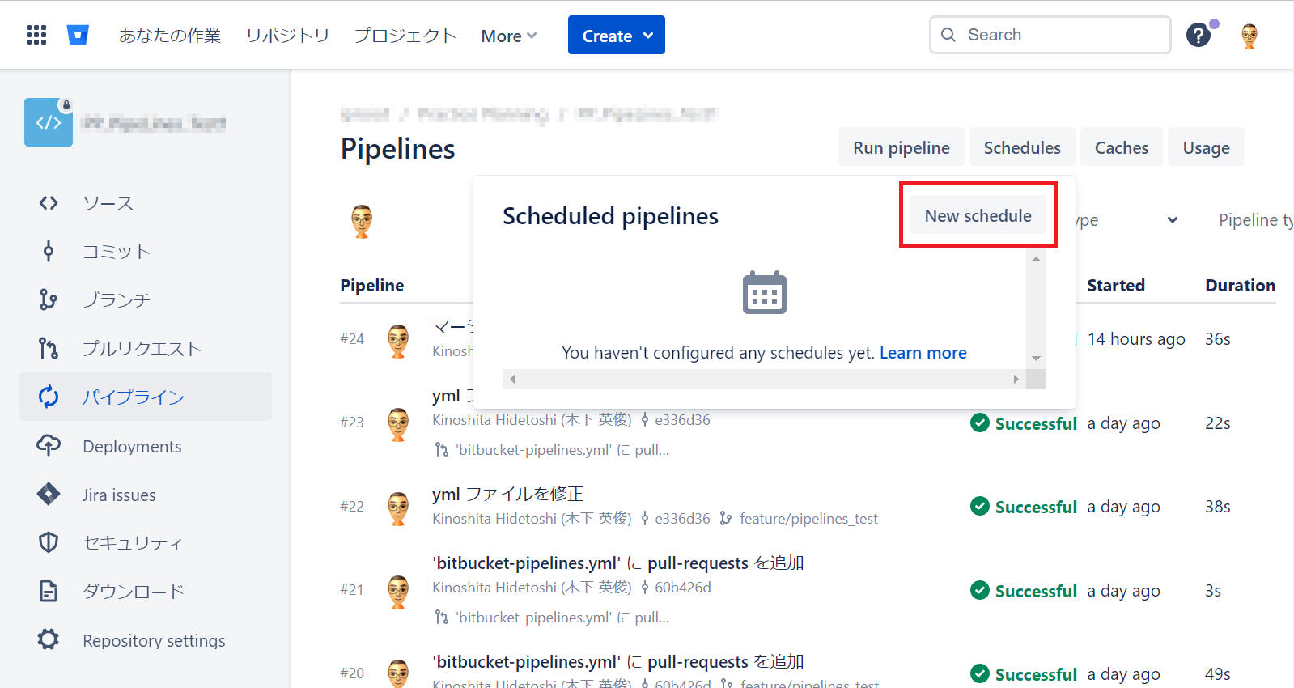
Task: Click the プルリクエスト pull request icon
Action: point(49,349)
